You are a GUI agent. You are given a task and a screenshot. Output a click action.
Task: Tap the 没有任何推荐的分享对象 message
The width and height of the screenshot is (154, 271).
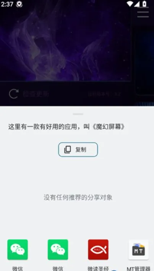click(x=78, y=197)
